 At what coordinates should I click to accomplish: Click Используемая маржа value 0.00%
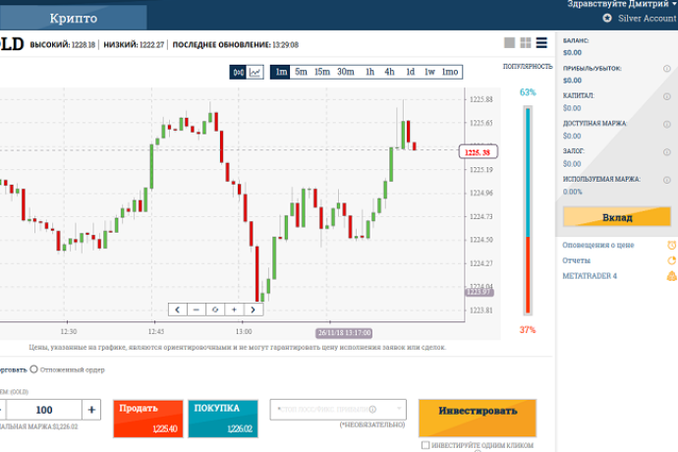pos(573,192)
